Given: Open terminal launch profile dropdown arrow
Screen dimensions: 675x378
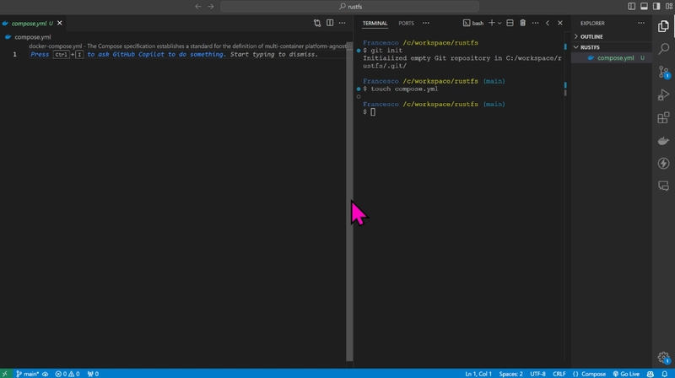Looking at the screenshot, I should click(x=499, y=24).
